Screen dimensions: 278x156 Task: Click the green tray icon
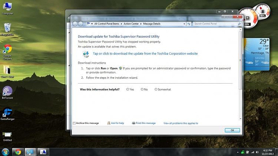click(242, 152)
